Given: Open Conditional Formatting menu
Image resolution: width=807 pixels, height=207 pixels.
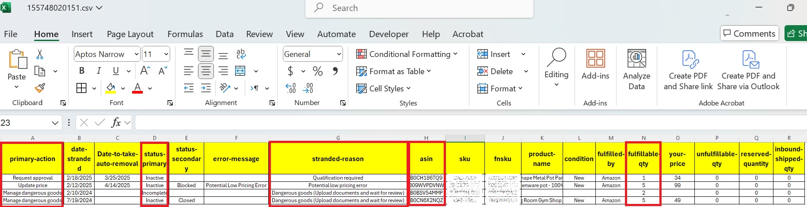Looking at the screenshot, I should 407,54.
